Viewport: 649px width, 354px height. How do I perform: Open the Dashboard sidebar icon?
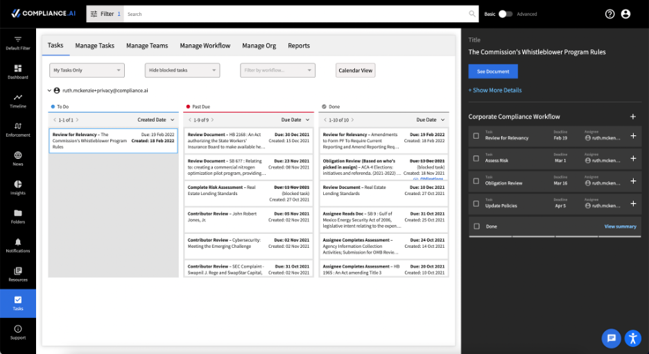18,69
